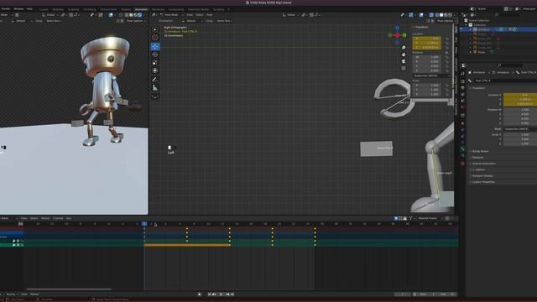The height and width of the screenshot is (302, 537).
Task: Open the Key menu in dope sheet
Action: [69, 218]
